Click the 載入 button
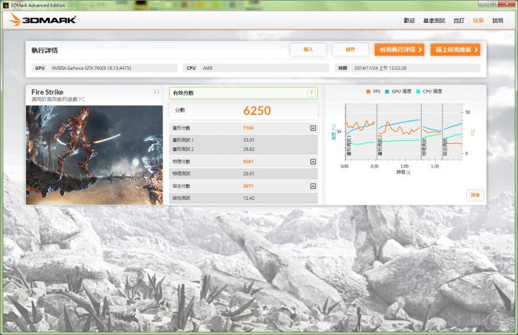518x335 pixels. click(308, 50)
